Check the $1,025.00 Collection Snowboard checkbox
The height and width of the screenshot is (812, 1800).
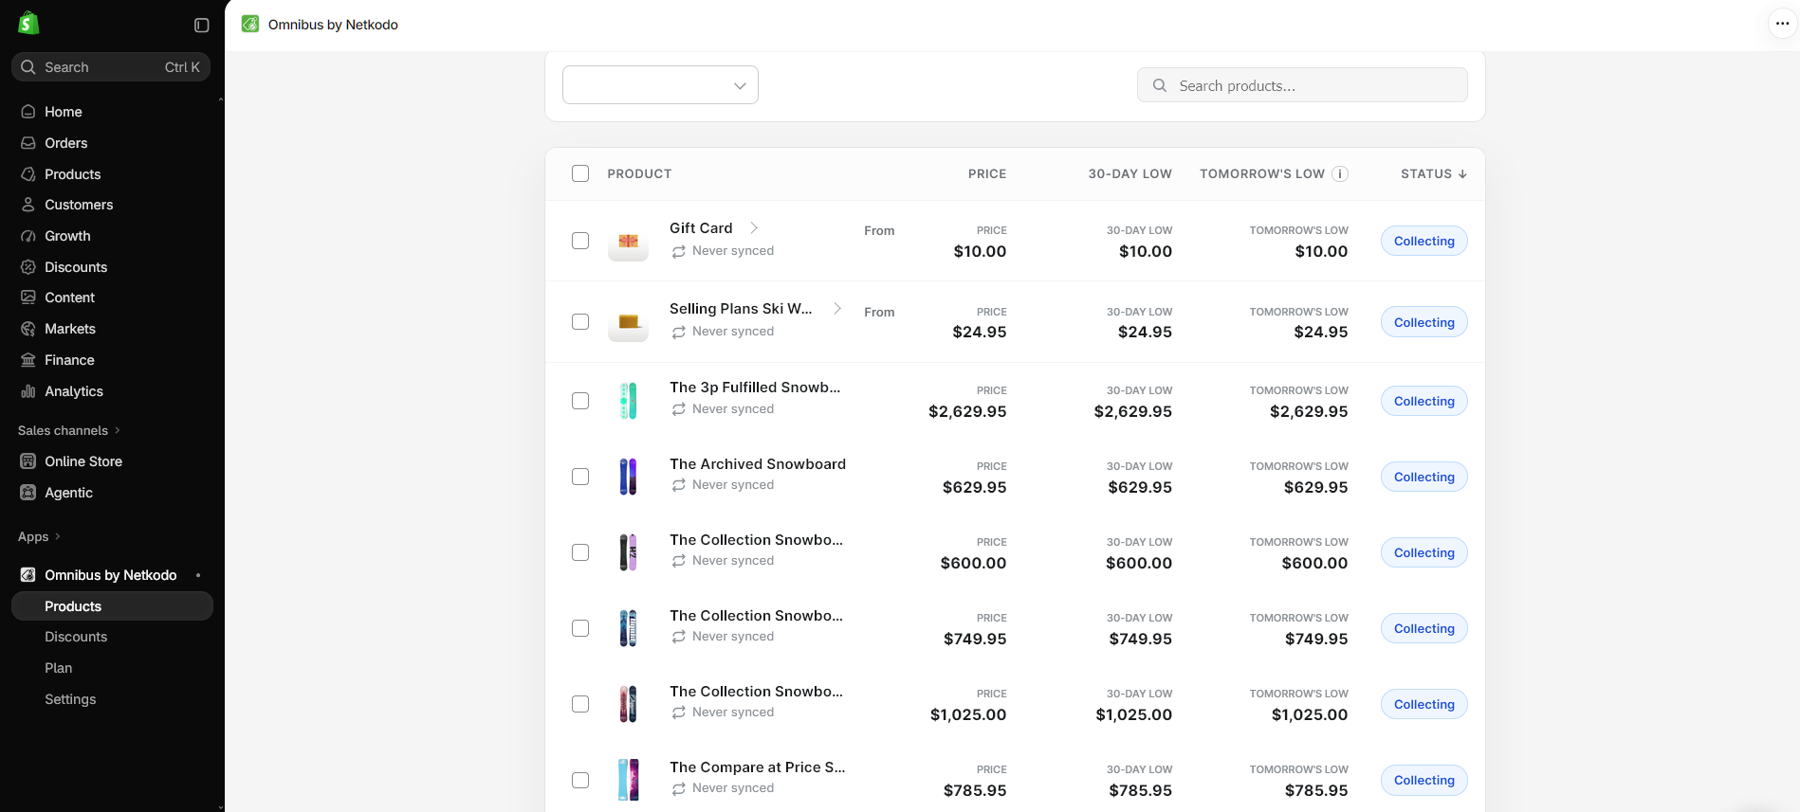(x=580, y=704)
